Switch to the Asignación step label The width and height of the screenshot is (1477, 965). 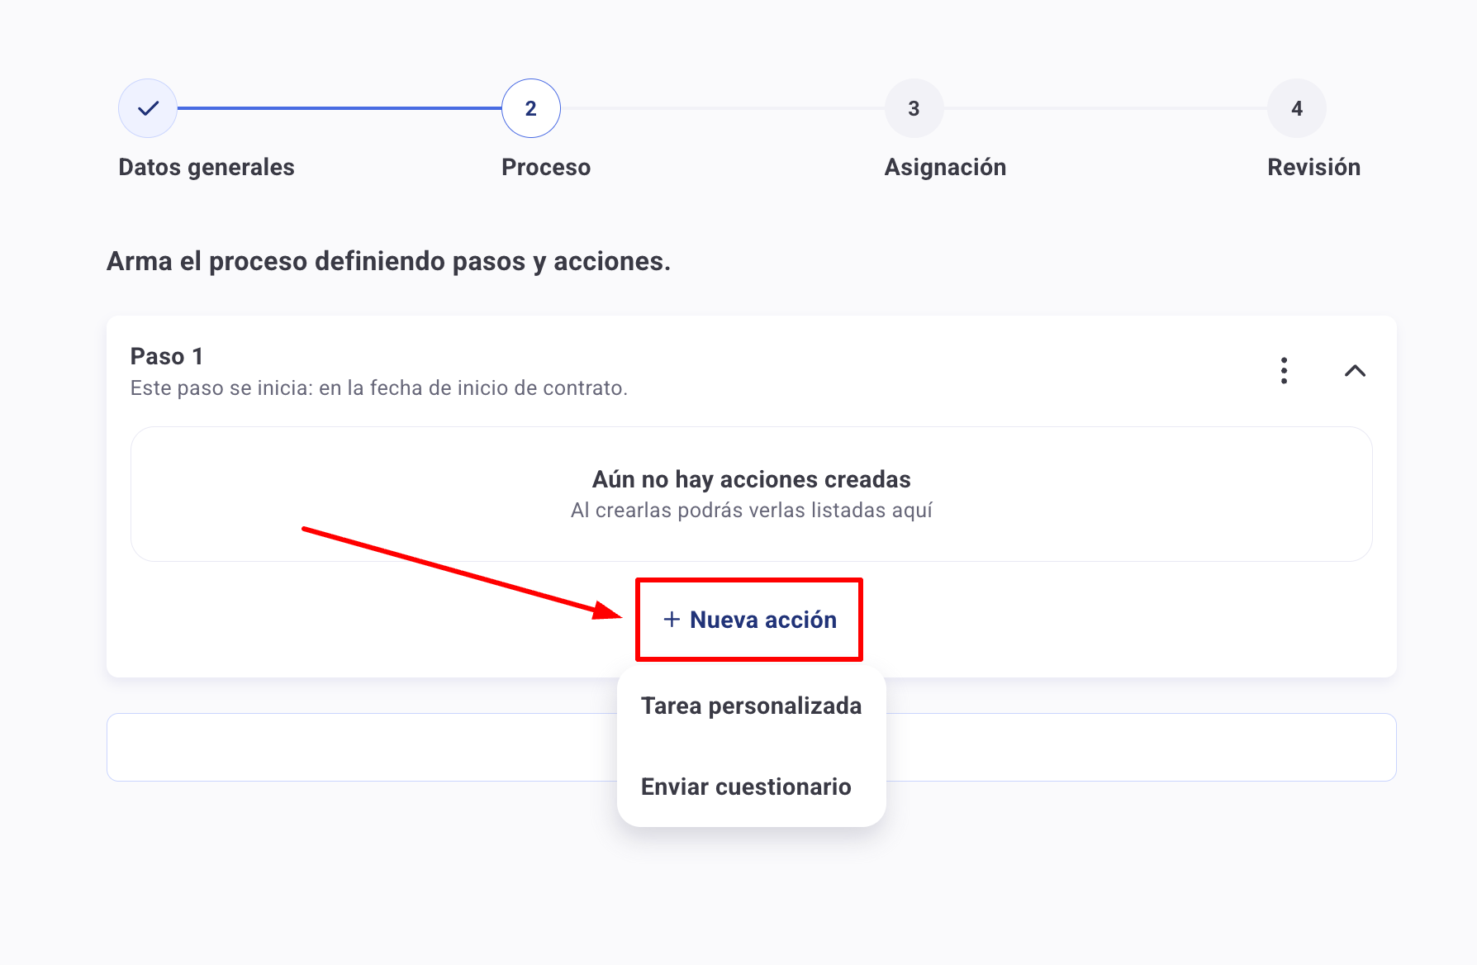[x=945, y=167]
